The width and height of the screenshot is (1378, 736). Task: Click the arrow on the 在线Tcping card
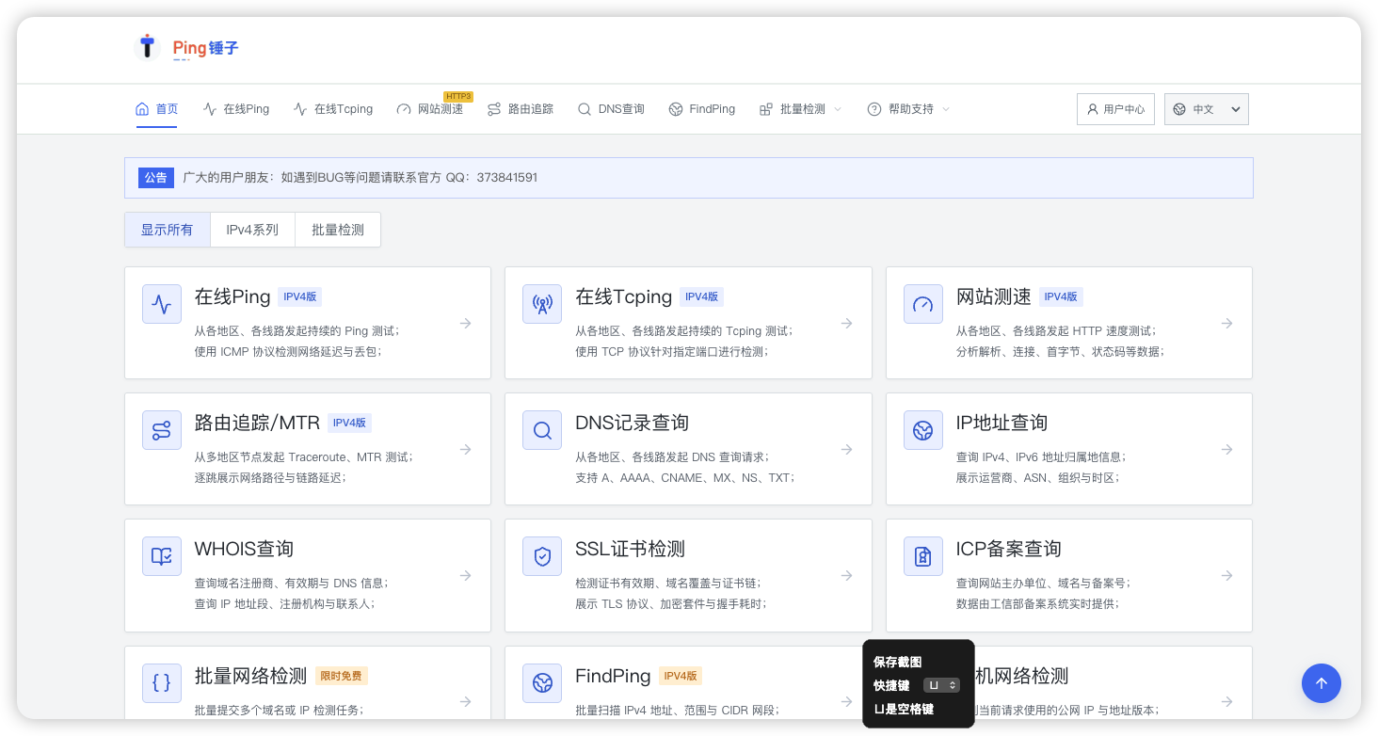coord(847,323)
